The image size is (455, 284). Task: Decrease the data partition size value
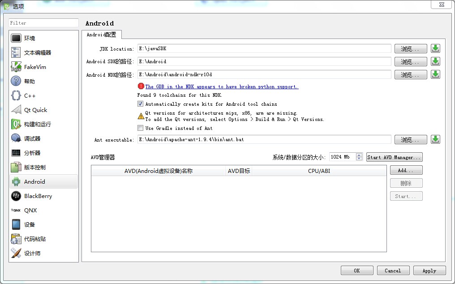click(359, 159)
